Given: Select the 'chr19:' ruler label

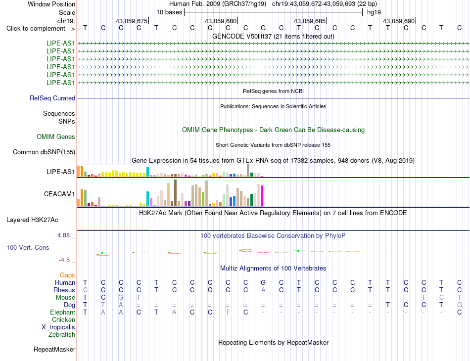Looking at the screenshot, I should tap(66, 21).
